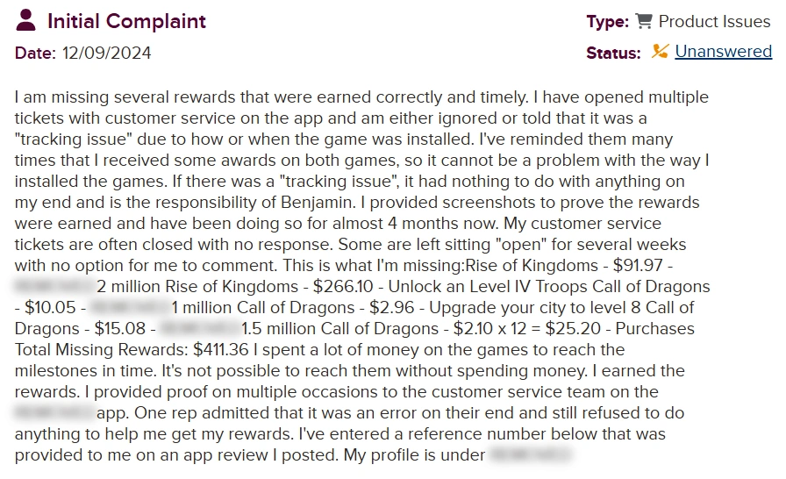Click the Date label
The image size is (786, 479).
pyautogui.click(x=35, y=53)
